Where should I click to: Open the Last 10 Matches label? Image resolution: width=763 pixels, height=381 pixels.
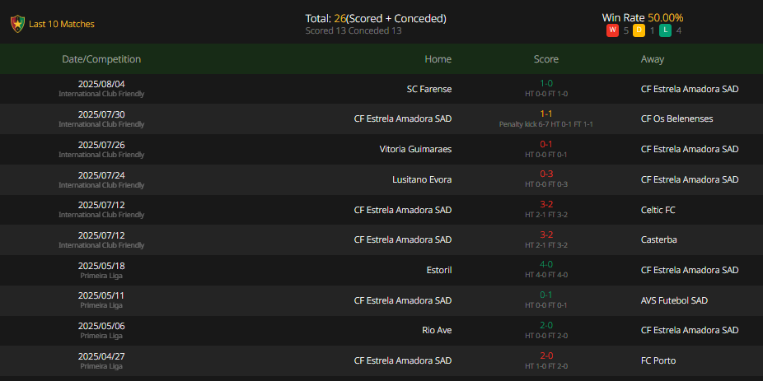pyautogui.click(x=62, y=24)
